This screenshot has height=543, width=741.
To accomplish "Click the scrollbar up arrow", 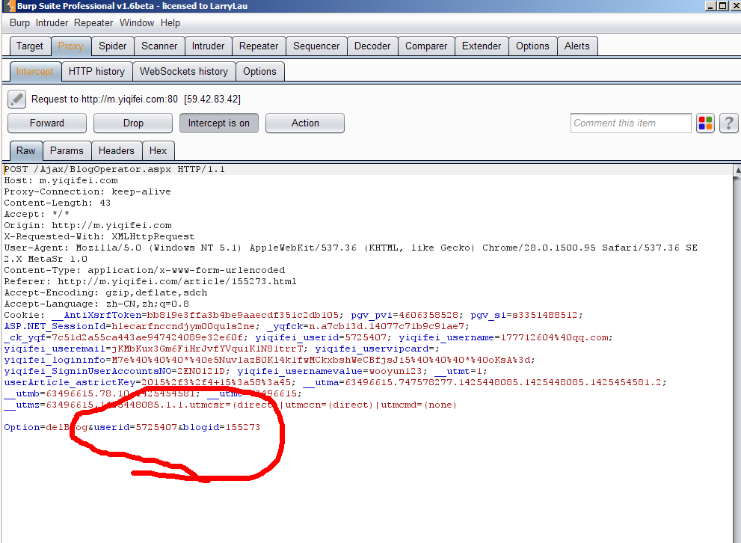I will tap(737, 171).
